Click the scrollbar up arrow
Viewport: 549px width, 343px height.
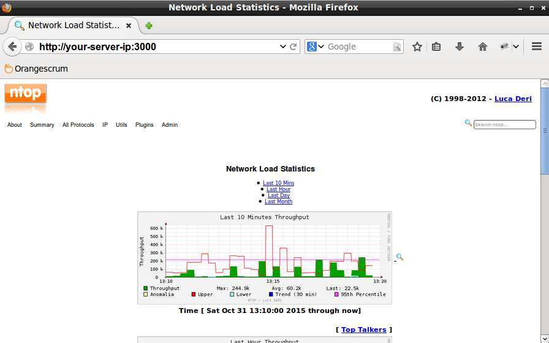point(545,83)
